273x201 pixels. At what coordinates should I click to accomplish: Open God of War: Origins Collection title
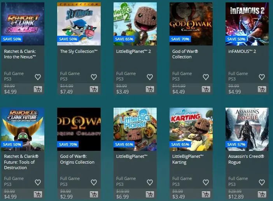coord(77,159)
